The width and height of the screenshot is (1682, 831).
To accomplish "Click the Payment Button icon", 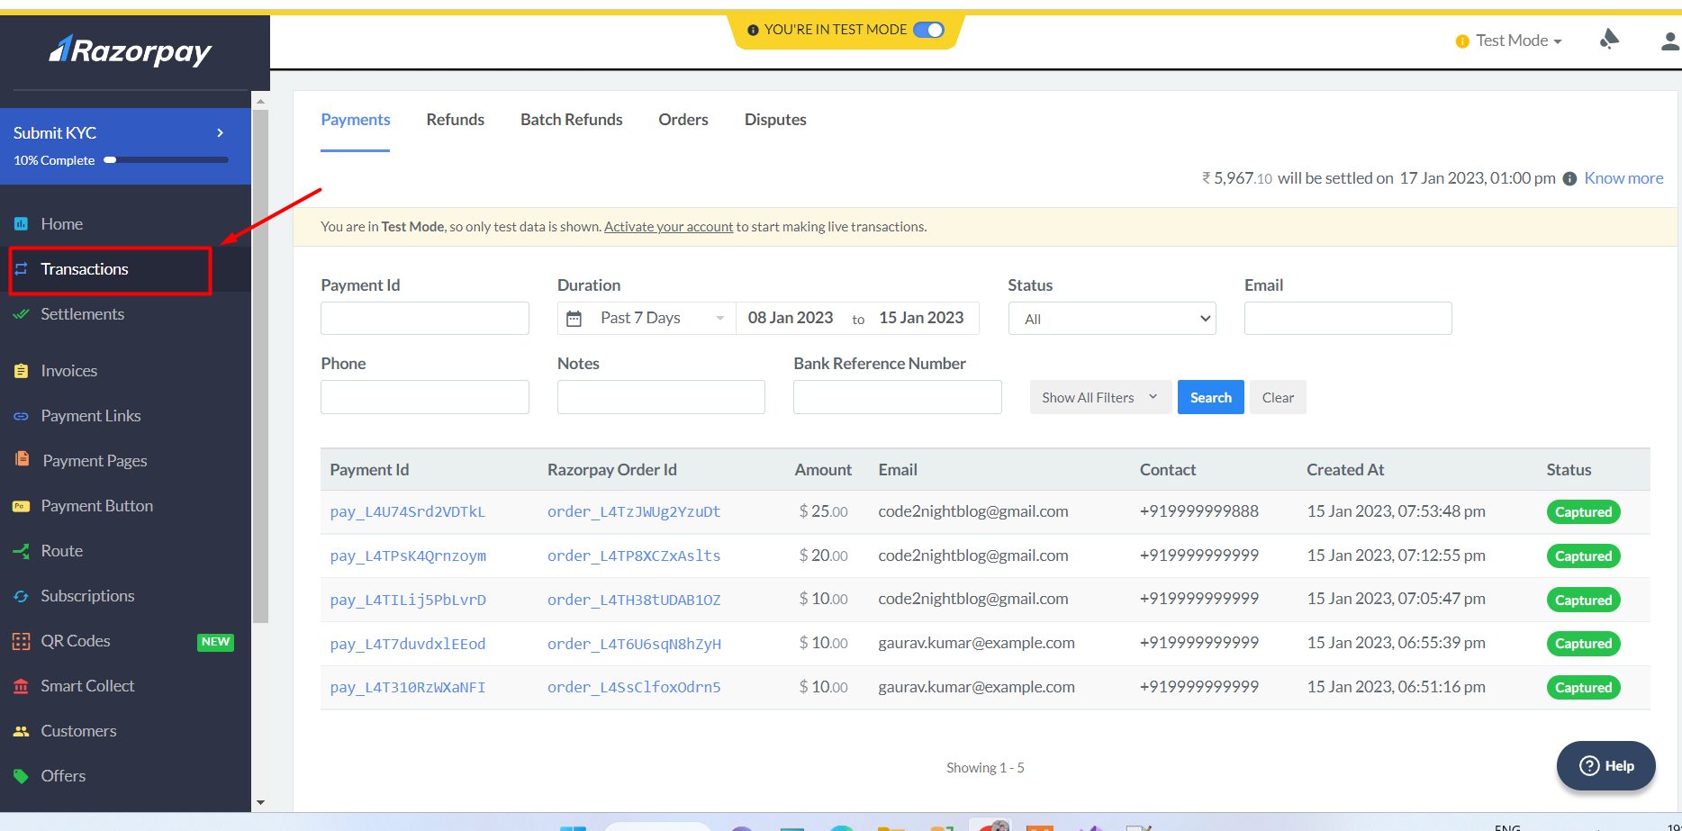I will click(x=21, y=506).
